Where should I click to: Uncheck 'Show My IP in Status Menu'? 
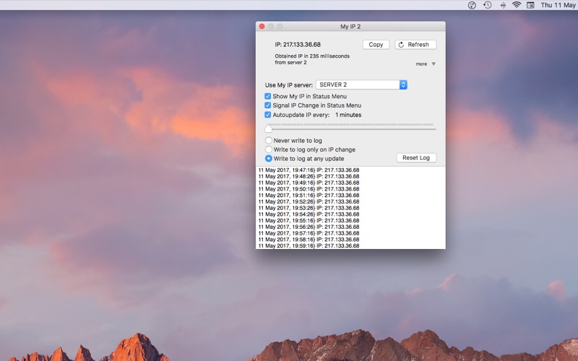point(268,96)
